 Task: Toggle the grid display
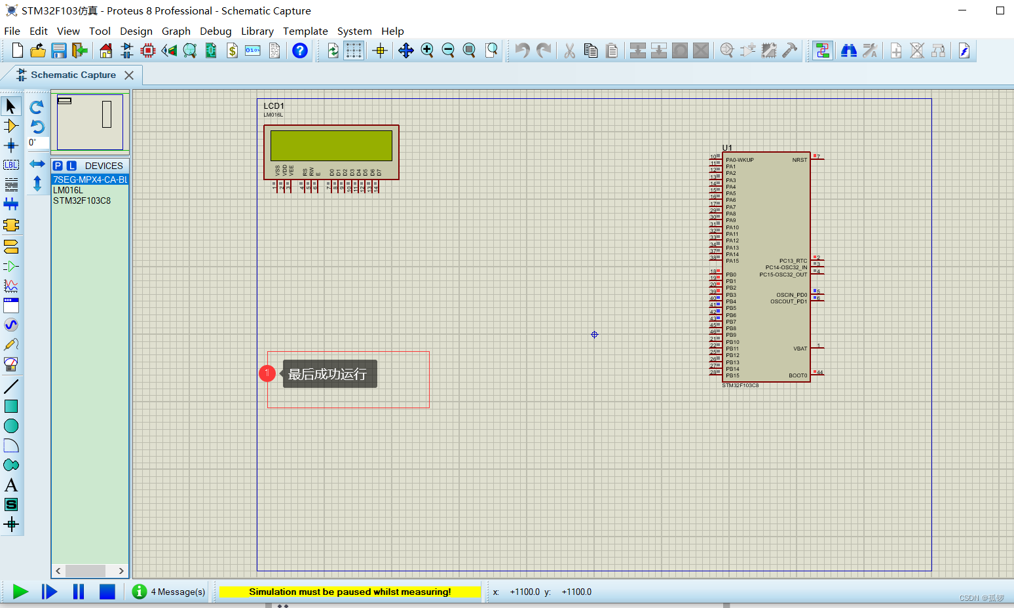(x=354, y=50)
